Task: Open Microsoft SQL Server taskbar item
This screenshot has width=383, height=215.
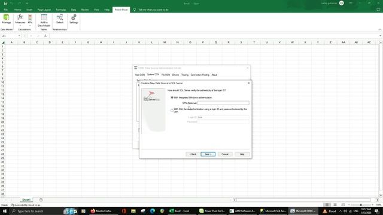Action: pos(273,211)
